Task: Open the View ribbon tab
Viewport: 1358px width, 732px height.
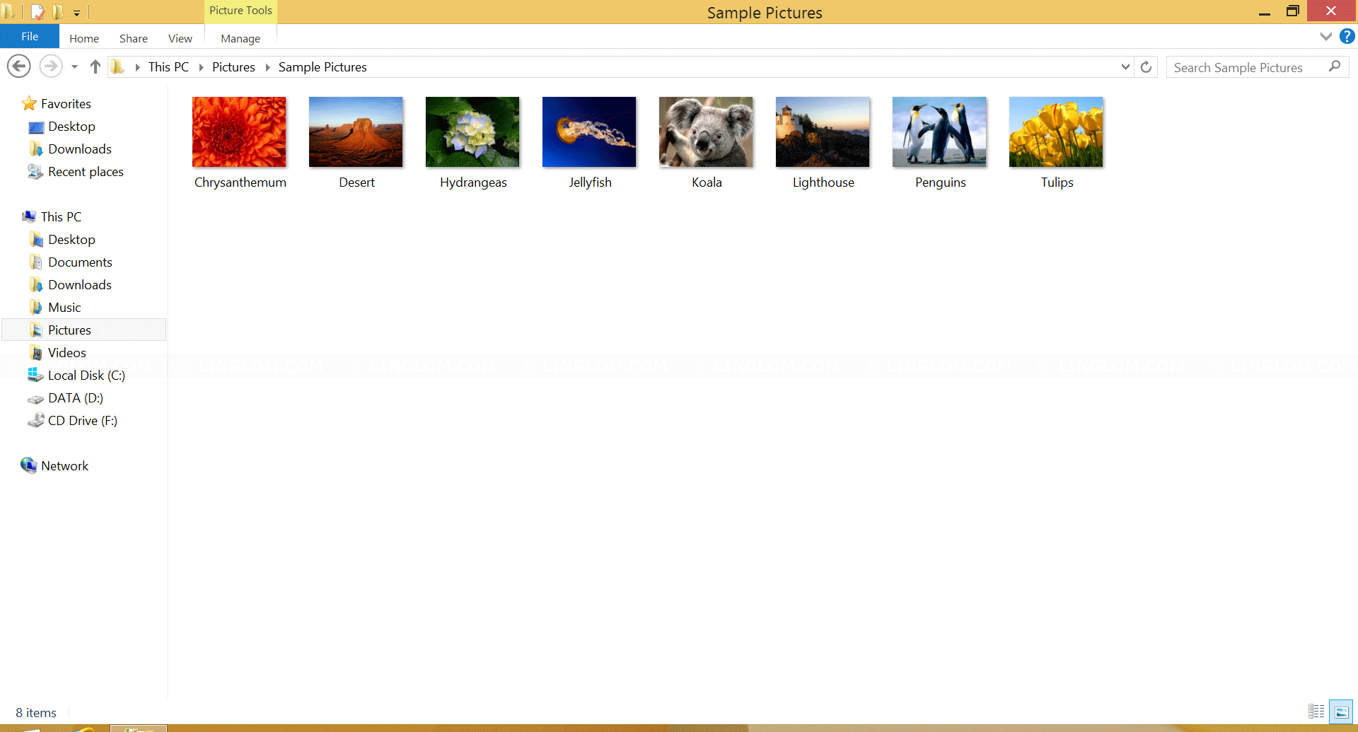Action: tap(180, 38)
